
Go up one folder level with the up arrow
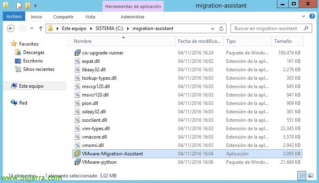(40, 29)
